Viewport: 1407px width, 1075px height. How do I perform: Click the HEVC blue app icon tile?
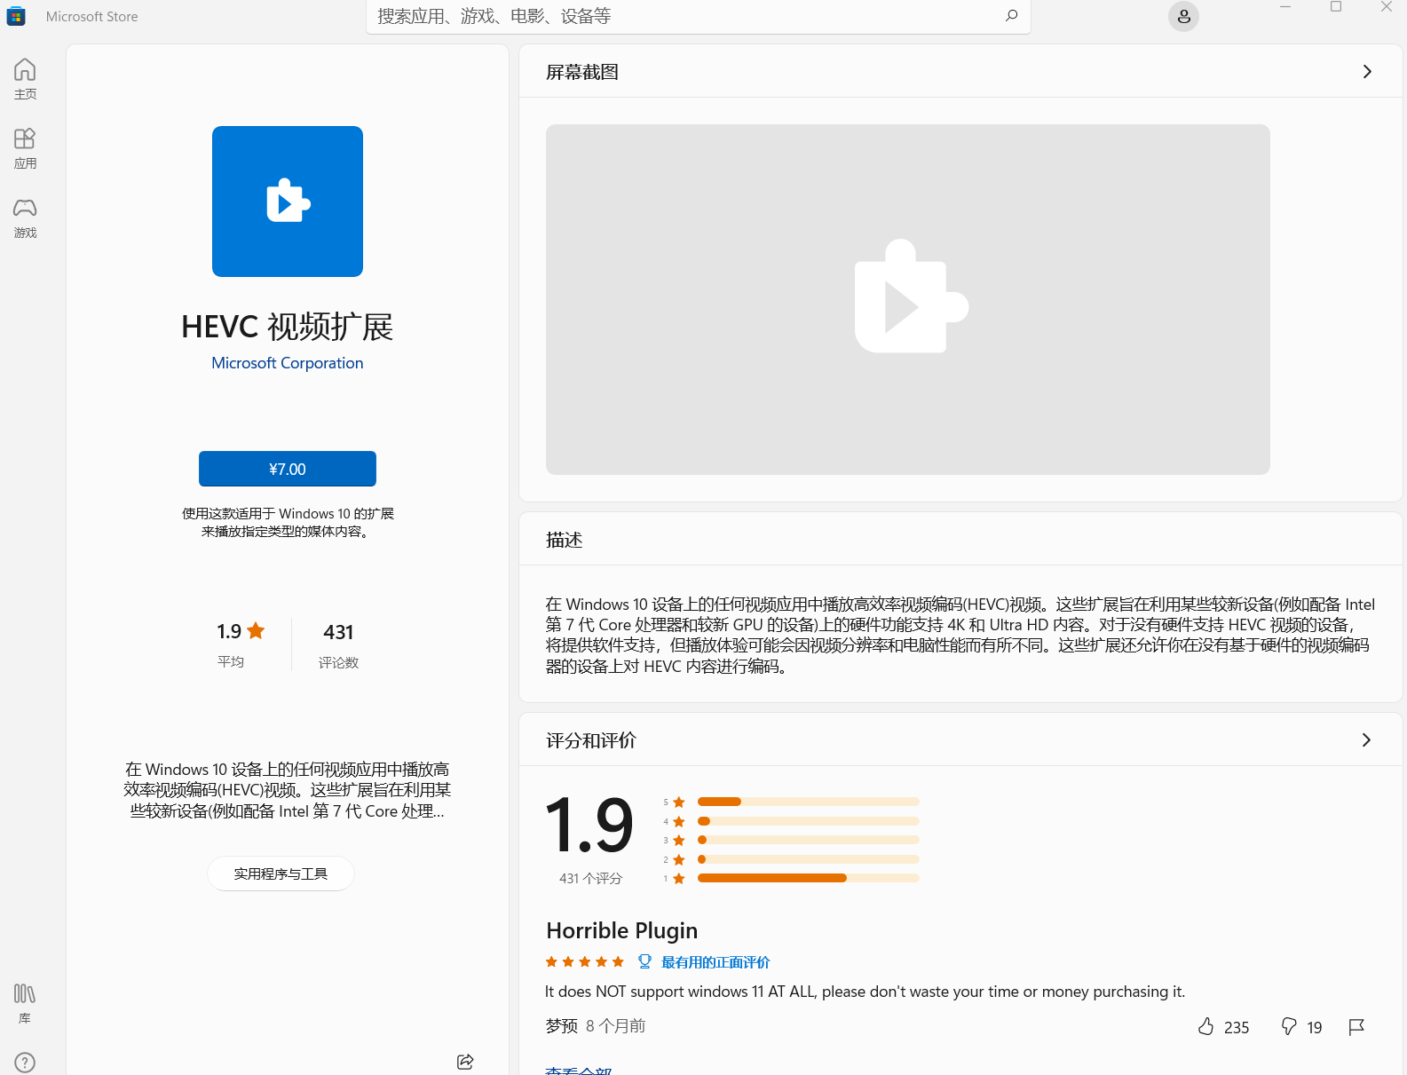click(288, 202)
